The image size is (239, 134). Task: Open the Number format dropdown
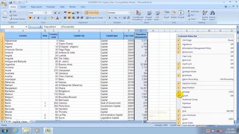128,13
